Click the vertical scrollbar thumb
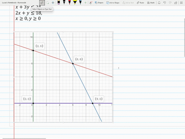185x139 pixels. click(185, 37)
